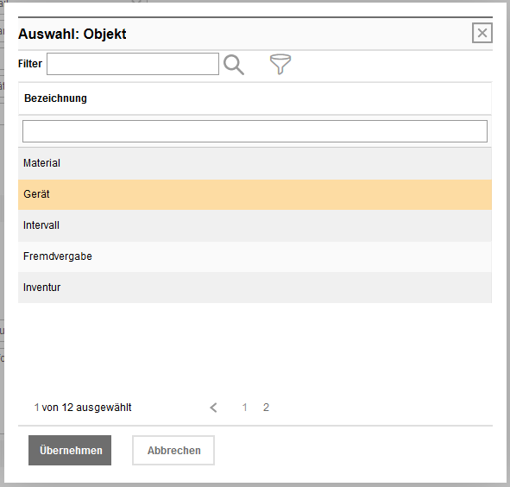Confirm selection with Übernehmen
The image size is (510, 487).
pos(70,450)
